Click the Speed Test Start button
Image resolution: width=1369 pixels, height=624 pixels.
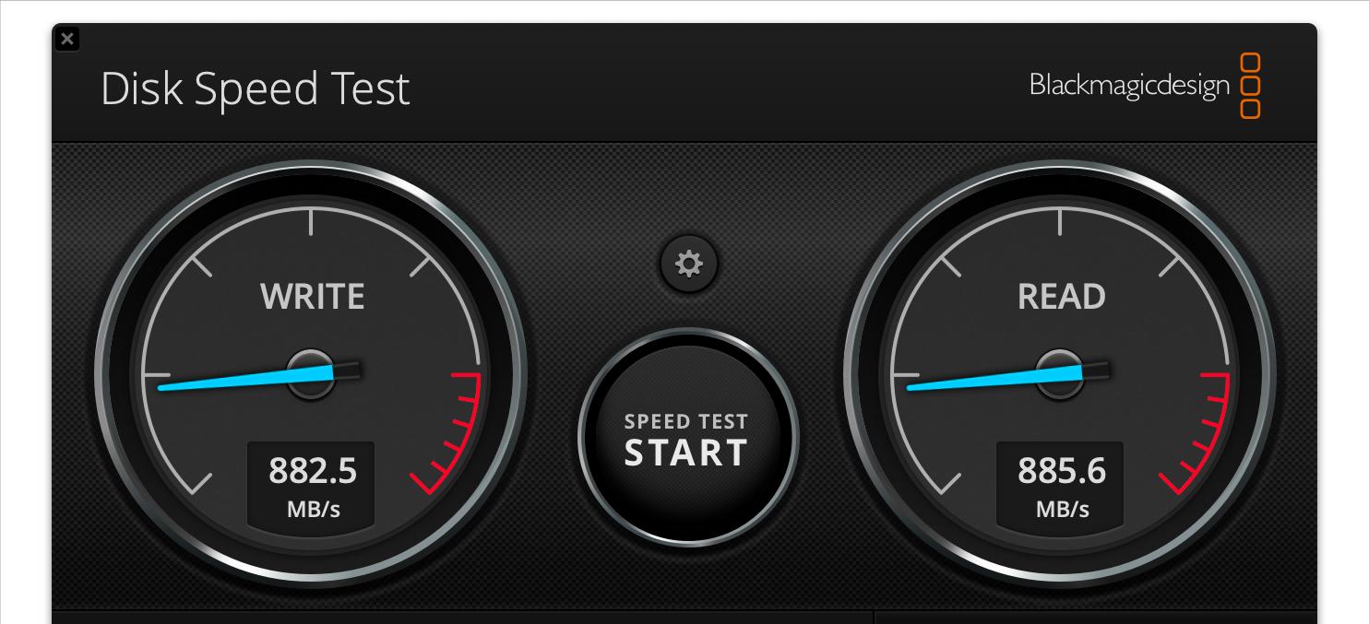coord(687,439)
